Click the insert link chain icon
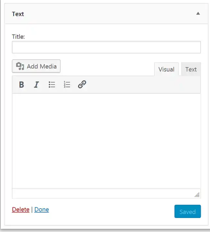The height and width of the screenshot is (232, 210). click(x=82, y=85)
